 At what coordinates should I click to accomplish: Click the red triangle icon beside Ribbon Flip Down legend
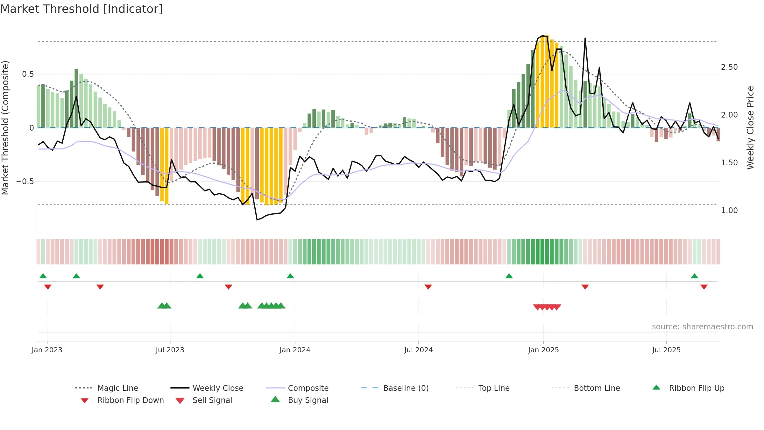click(x=84, y=401)
